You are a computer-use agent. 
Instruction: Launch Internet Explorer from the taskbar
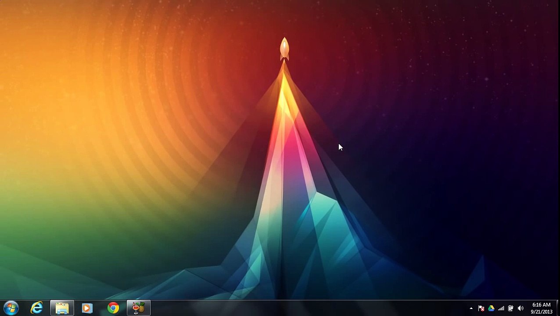pyautogui.click(x=37, y=308)
